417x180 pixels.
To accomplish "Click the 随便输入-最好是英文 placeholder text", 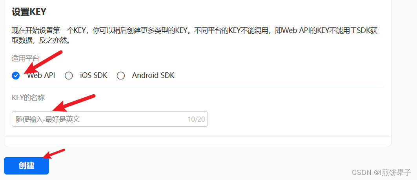I will 47,119.
